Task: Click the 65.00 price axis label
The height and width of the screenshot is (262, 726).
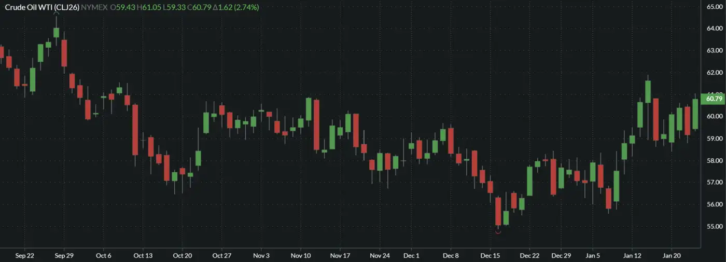Action: pyautogui.click(x=715, y=7)
